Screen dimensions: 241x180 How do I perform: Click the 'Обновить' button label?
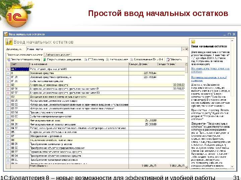[x=176, y=60]
